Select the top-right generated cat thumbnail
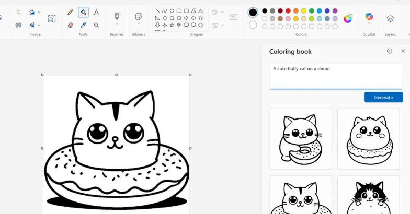Viewport: 410px width, 214px height. [370, 138]
